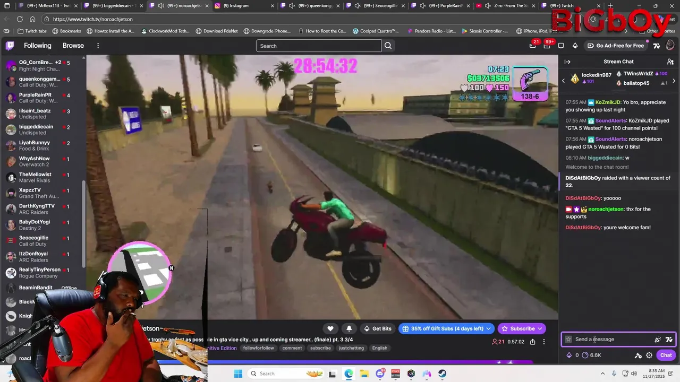680x382 pixels.
Task: Open File Explorer from the taskbar
Action: point(364,374)
